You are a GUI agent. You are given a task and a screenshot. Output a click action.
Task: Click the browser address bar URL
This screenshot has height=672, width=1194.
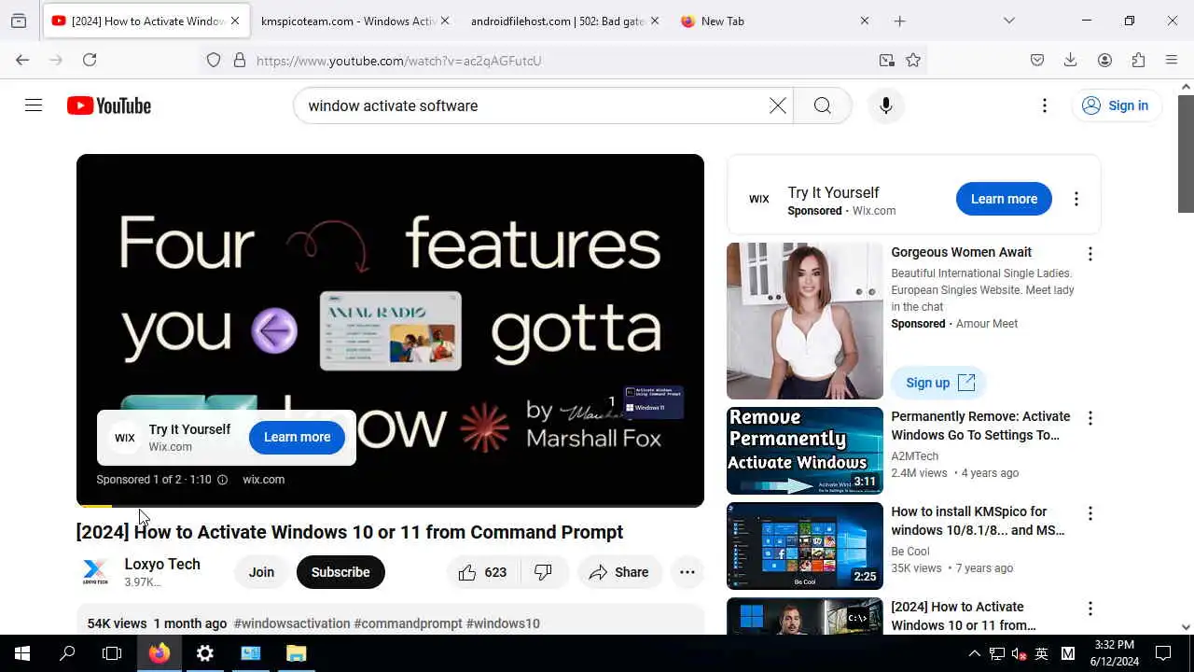pyautogui.click(x=399, y=61)
